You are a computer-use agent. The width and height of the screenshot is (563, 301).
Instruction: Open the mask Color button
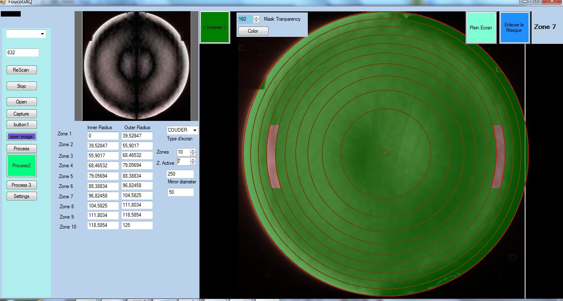point(253,31)
